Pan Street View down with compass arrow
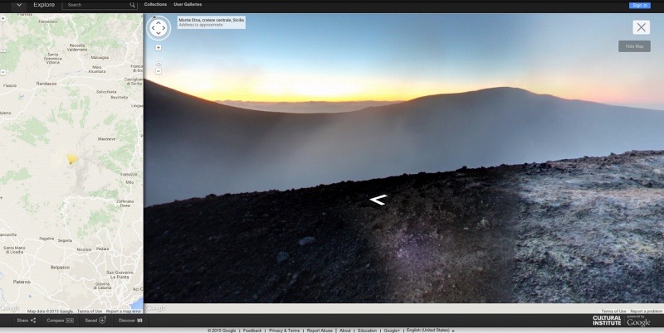This screenshot has height=333, width=664. (x=159, y=34)
